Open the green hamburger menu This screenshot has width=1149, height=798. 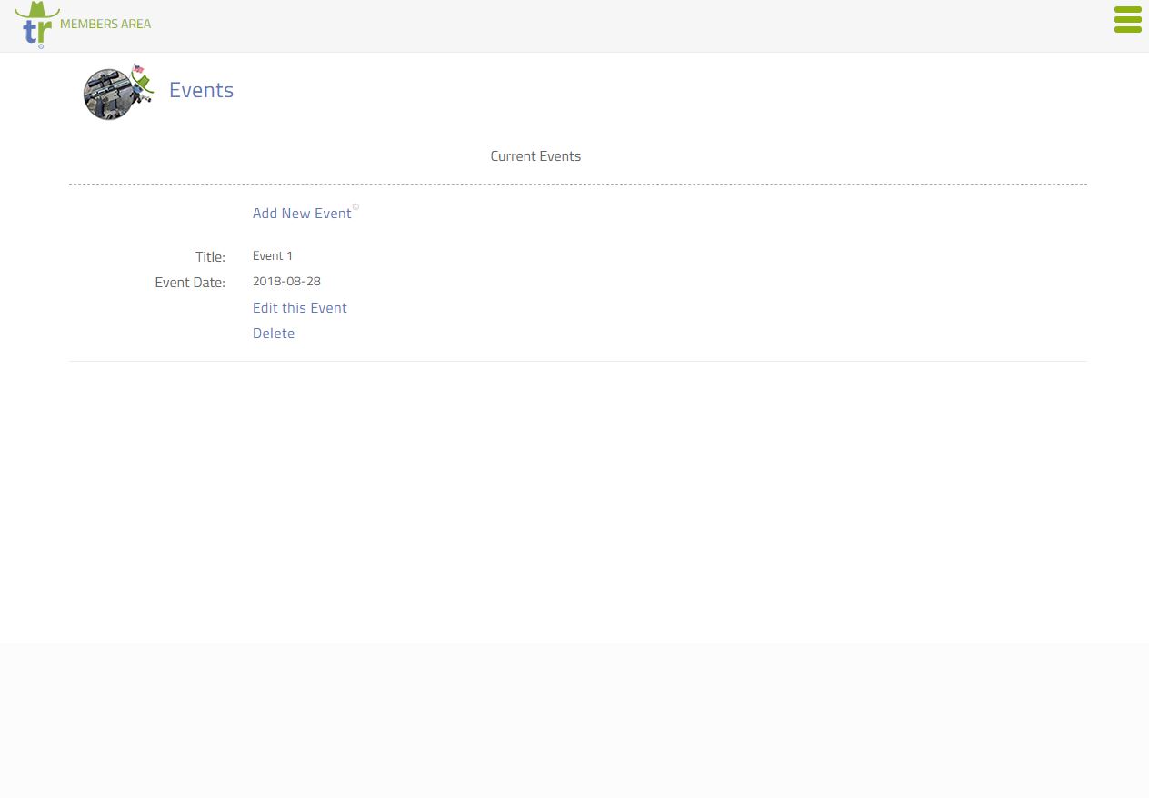point(1127,20)
